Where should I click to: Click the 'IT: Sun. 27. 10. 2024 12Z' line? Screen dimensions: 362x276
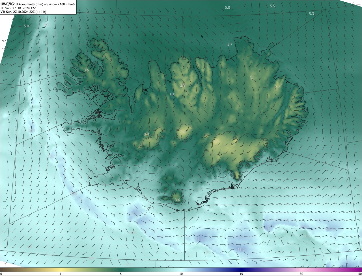(19, 8)
